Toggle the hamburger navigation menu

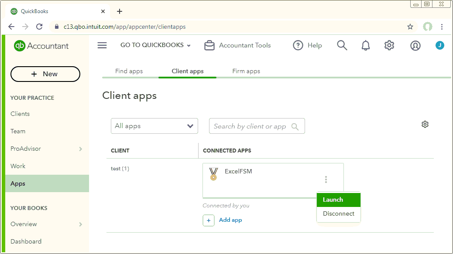[x=102, y=45]
